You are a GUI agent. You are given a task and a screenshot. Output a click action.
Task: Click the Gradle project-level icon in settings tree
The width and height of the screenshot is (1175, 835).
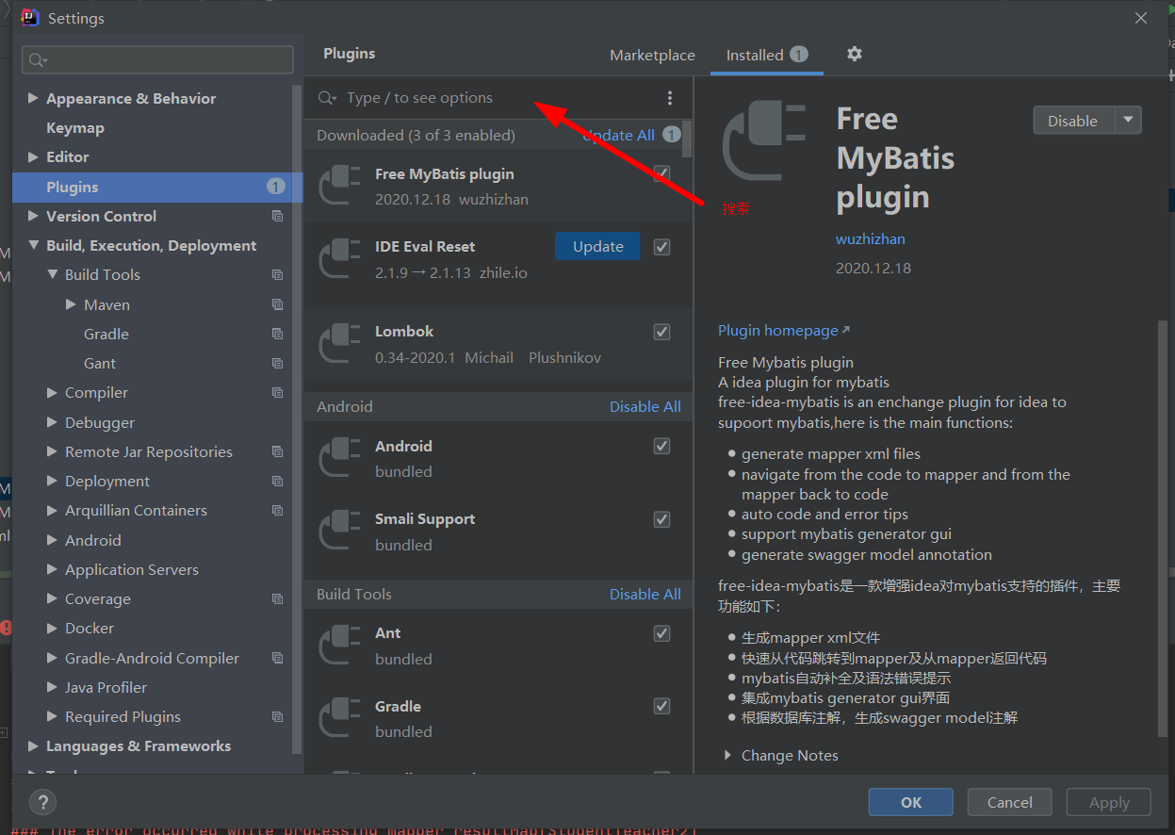click(x=277, y=334)
